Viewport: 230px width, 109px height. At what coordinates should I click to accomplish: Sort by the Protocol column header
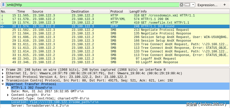point(119,11)
